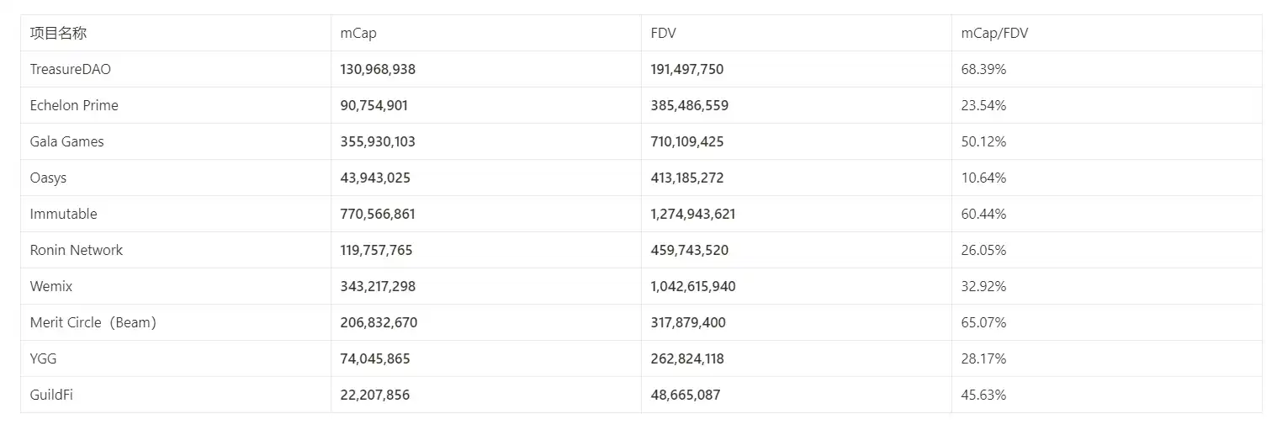
Task: Click Gala Games mCap 355,930,103
Action: click(x=378, y=142)
